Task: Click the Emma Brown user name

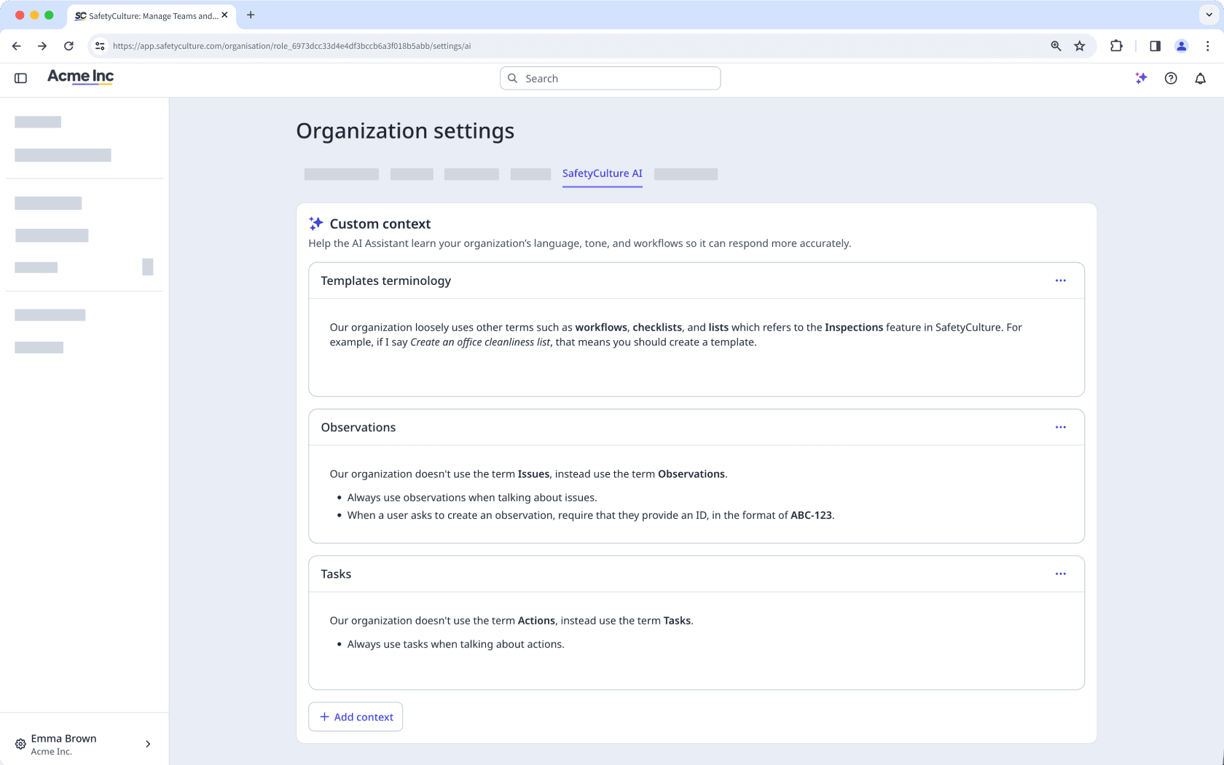Action: 64,738
